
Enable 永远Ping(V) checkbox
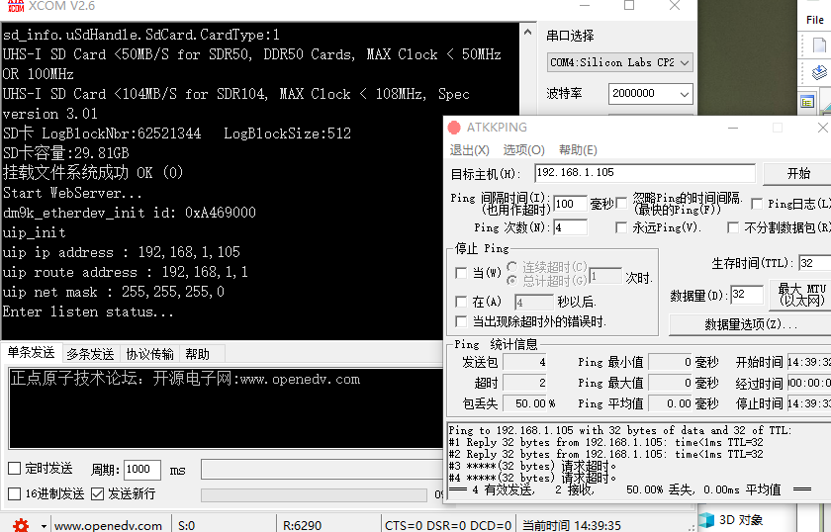(x=621, y=227)
